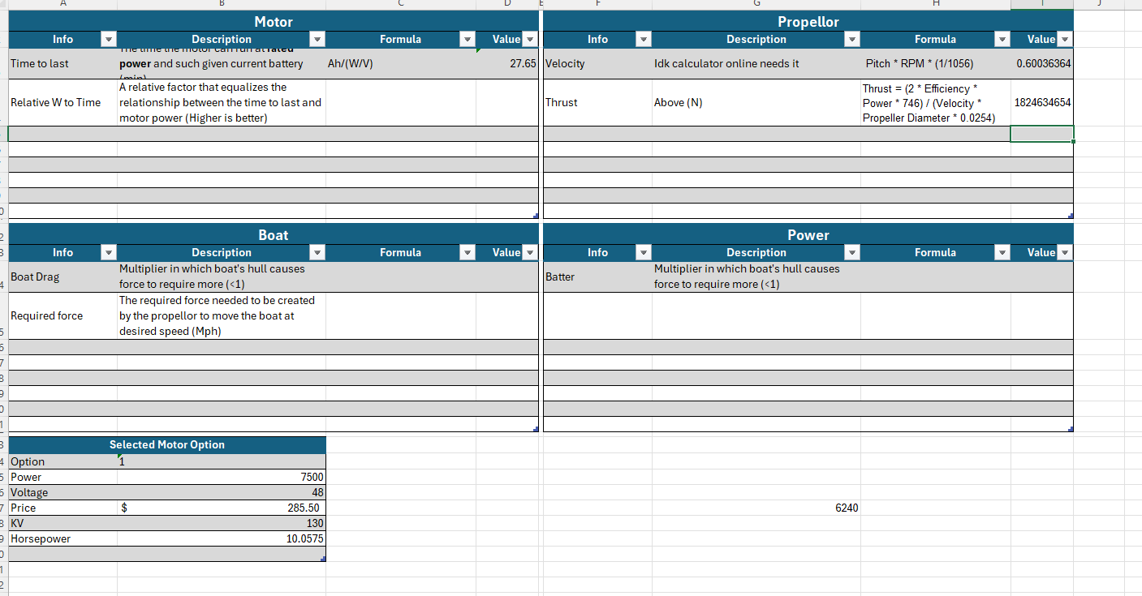This screenshot has height=596, width=1142.
Task: Open the Power table Formula filter dropdown
Action: pyautogui.click(x=1002, y=252)
